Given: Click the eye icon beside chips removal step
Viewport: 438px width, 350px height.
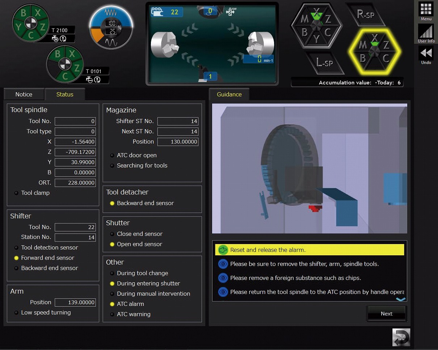Looking at the screenshot, I should (223, 278).
